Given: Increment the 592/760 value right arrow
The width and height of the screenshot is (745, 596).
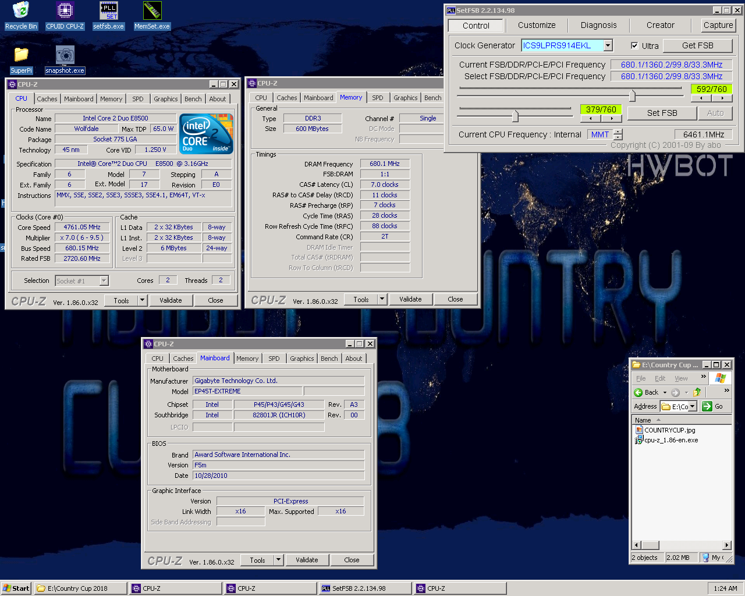Looking at the screenshot, I should point(722,98).
